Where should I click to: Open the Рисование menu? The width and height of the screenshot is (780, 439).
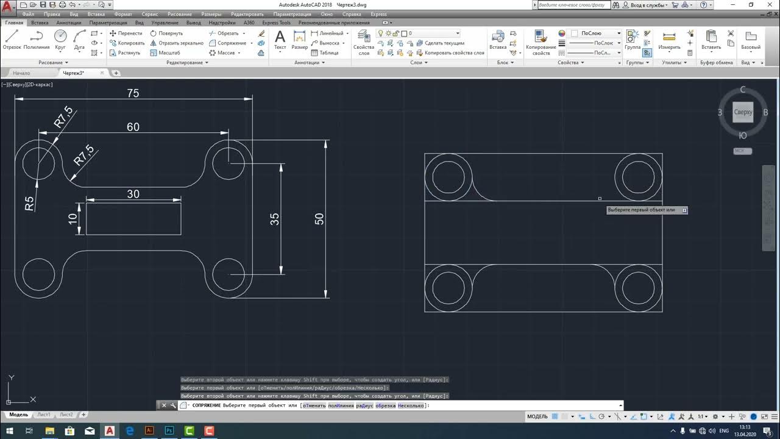click(x=180, y=14)
